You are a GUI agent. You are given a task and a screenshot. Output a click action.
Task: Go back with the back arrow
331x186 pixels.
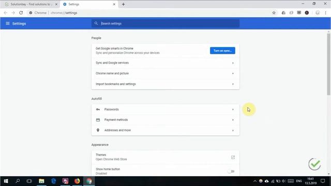point(6,13)
